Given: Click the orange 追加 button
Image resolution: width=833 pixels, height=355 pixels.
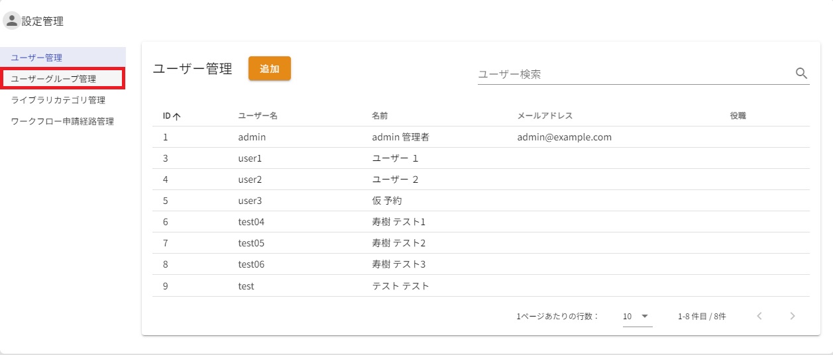Looking at the screenshot, I should (269, 69).
